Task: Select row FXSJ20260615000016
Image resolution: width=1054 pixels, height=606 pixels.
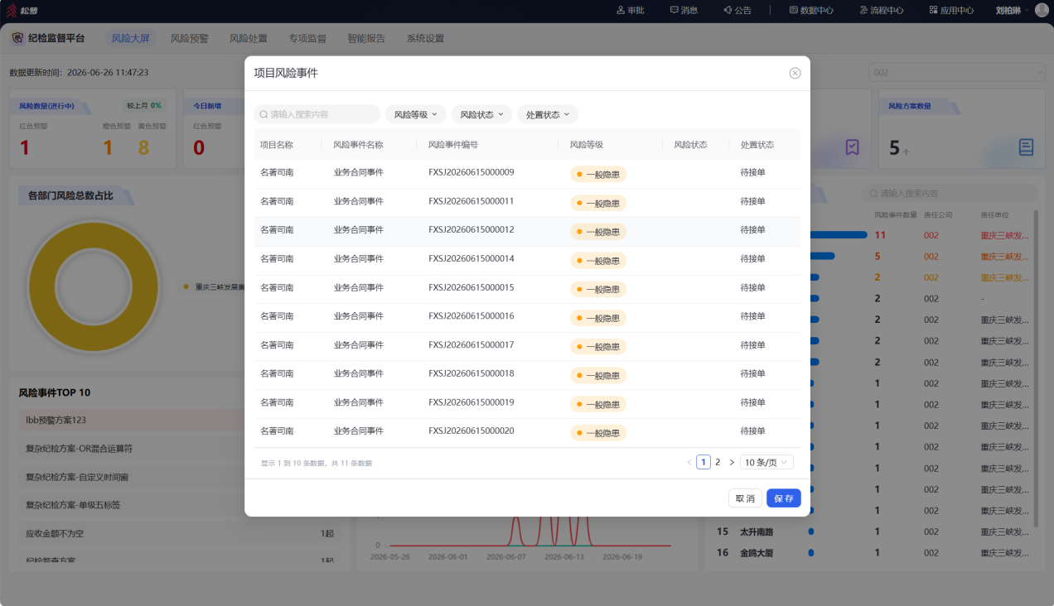Action: [527, 317]
